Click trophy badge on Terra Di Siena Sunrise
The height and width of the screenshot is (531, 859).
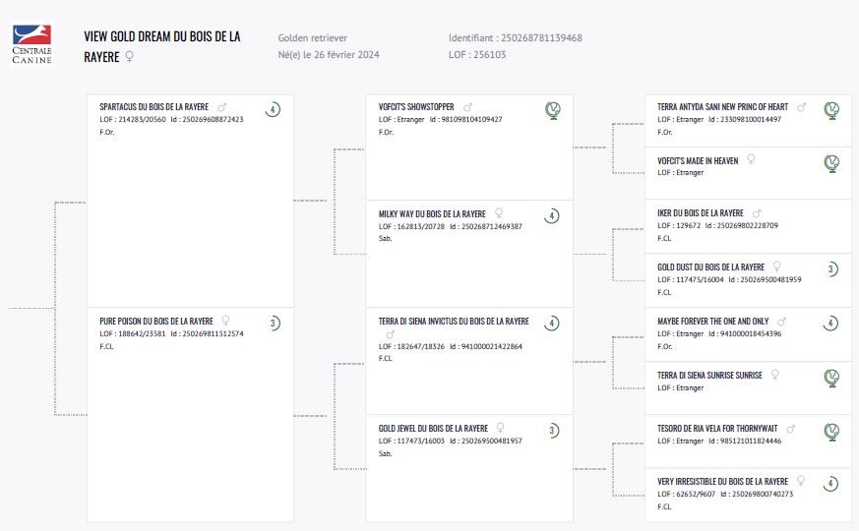pyautogui.click(x=831, y=377)
